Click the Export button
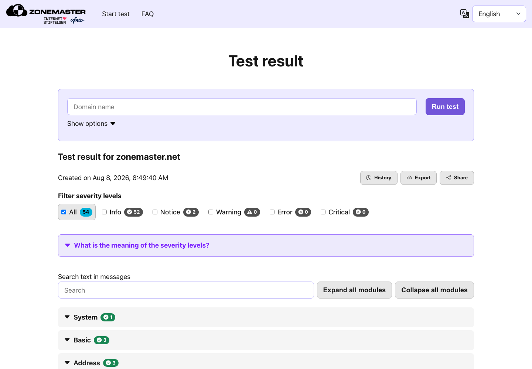This screenshot has width=532, height=369. (x=419, y=178)
